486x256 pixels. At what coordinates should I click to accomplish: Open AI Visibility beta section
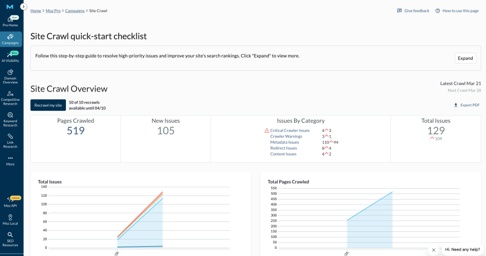coord(10,57)
